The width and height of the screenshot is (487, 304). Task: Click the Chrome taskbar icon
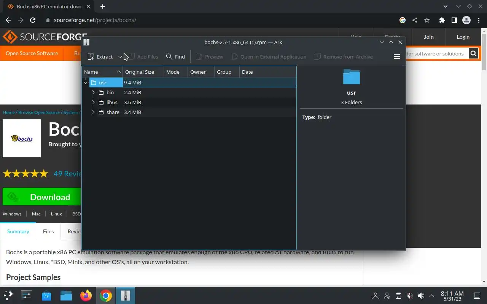pos(106,295)
